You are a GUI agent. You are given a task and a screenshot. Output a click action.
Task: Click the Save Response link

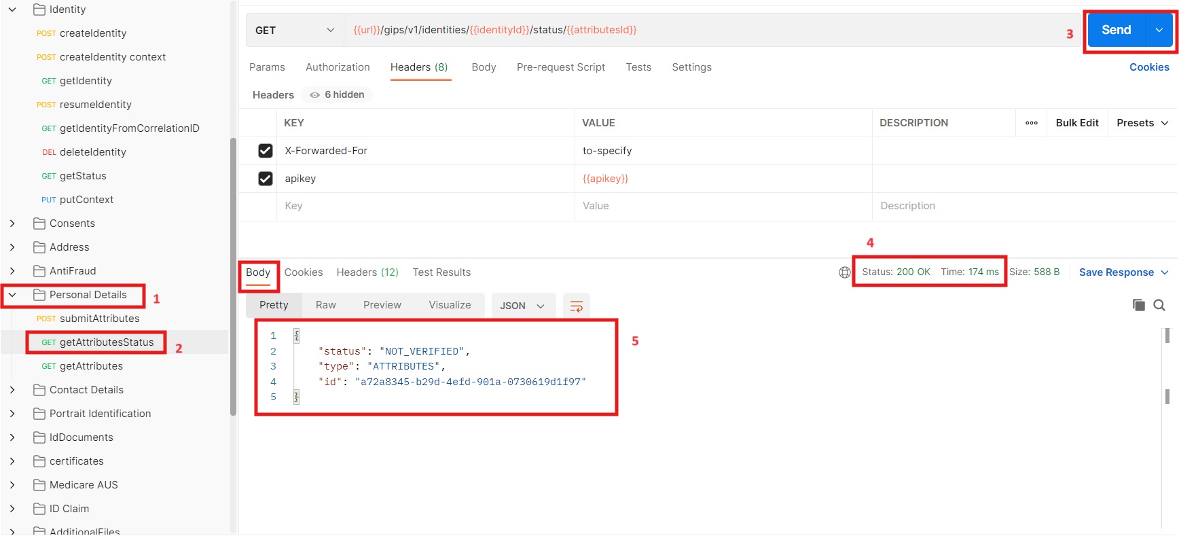pos(1116,272)
